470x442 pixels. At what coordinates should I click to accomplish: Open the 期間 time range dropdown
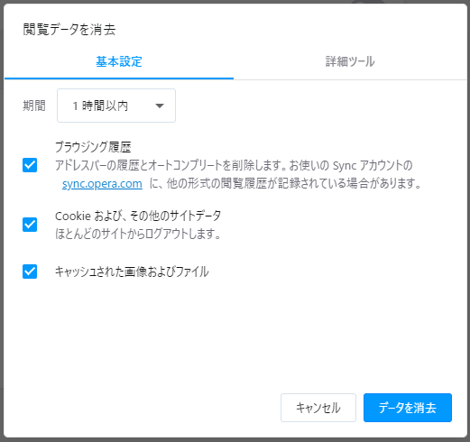point(116,106)
